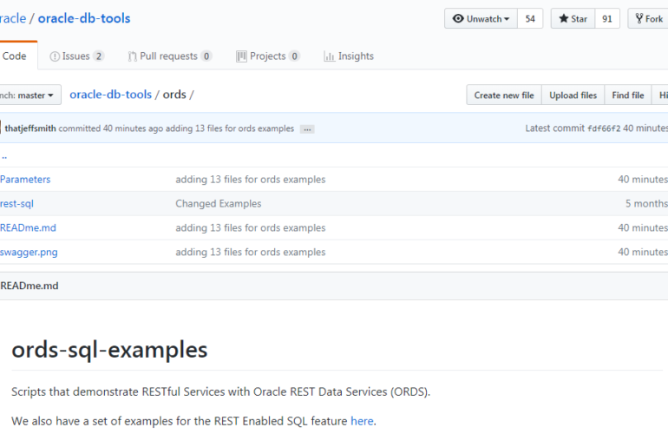This screenshot has height=447, width=668.
Task: Click Upload files button
Action: 573,95
